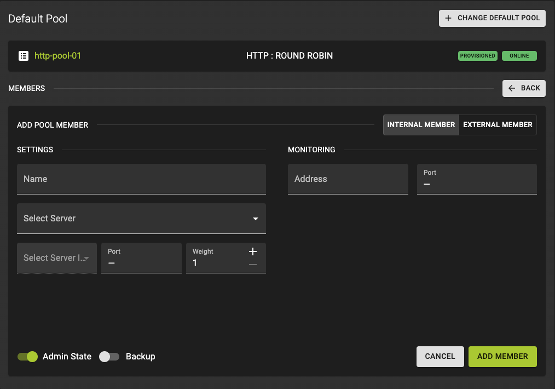Click the plus icon in Change Default Pool
Image resolution: width=555 pixels, height=389 pixels.
(448, 18)
